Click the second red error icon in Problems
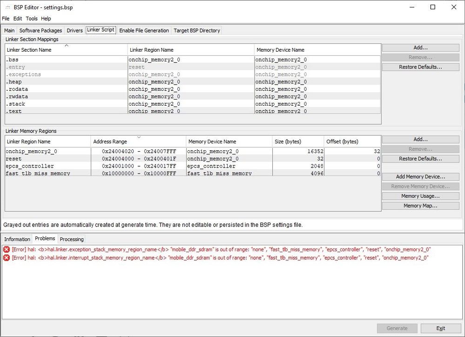465x337 pixels. pos(7,258)
